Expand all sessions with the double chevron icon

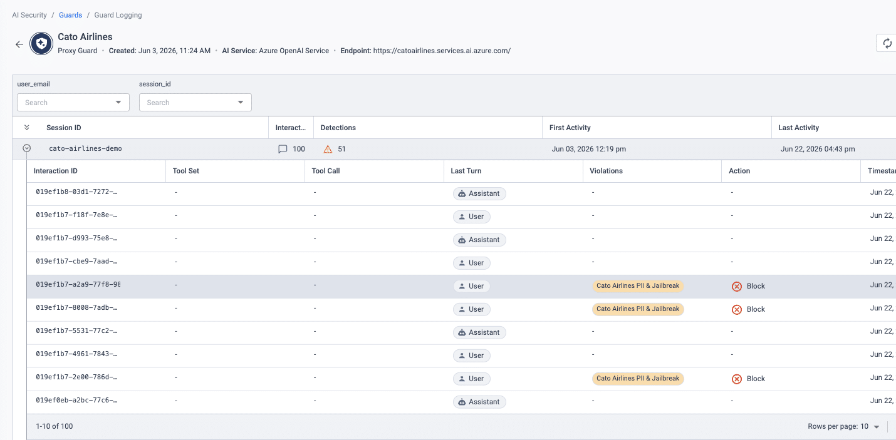26,128
